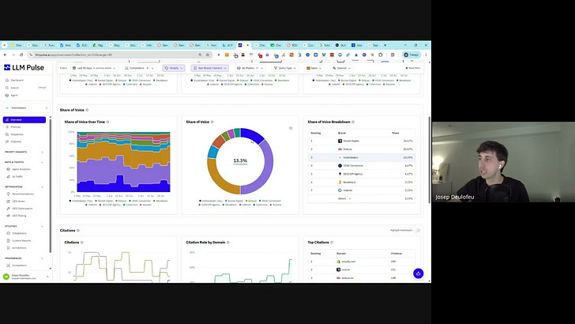The image size is (575, 324).
Task: Go back with the browser back arrow
Action: point(5,55)
